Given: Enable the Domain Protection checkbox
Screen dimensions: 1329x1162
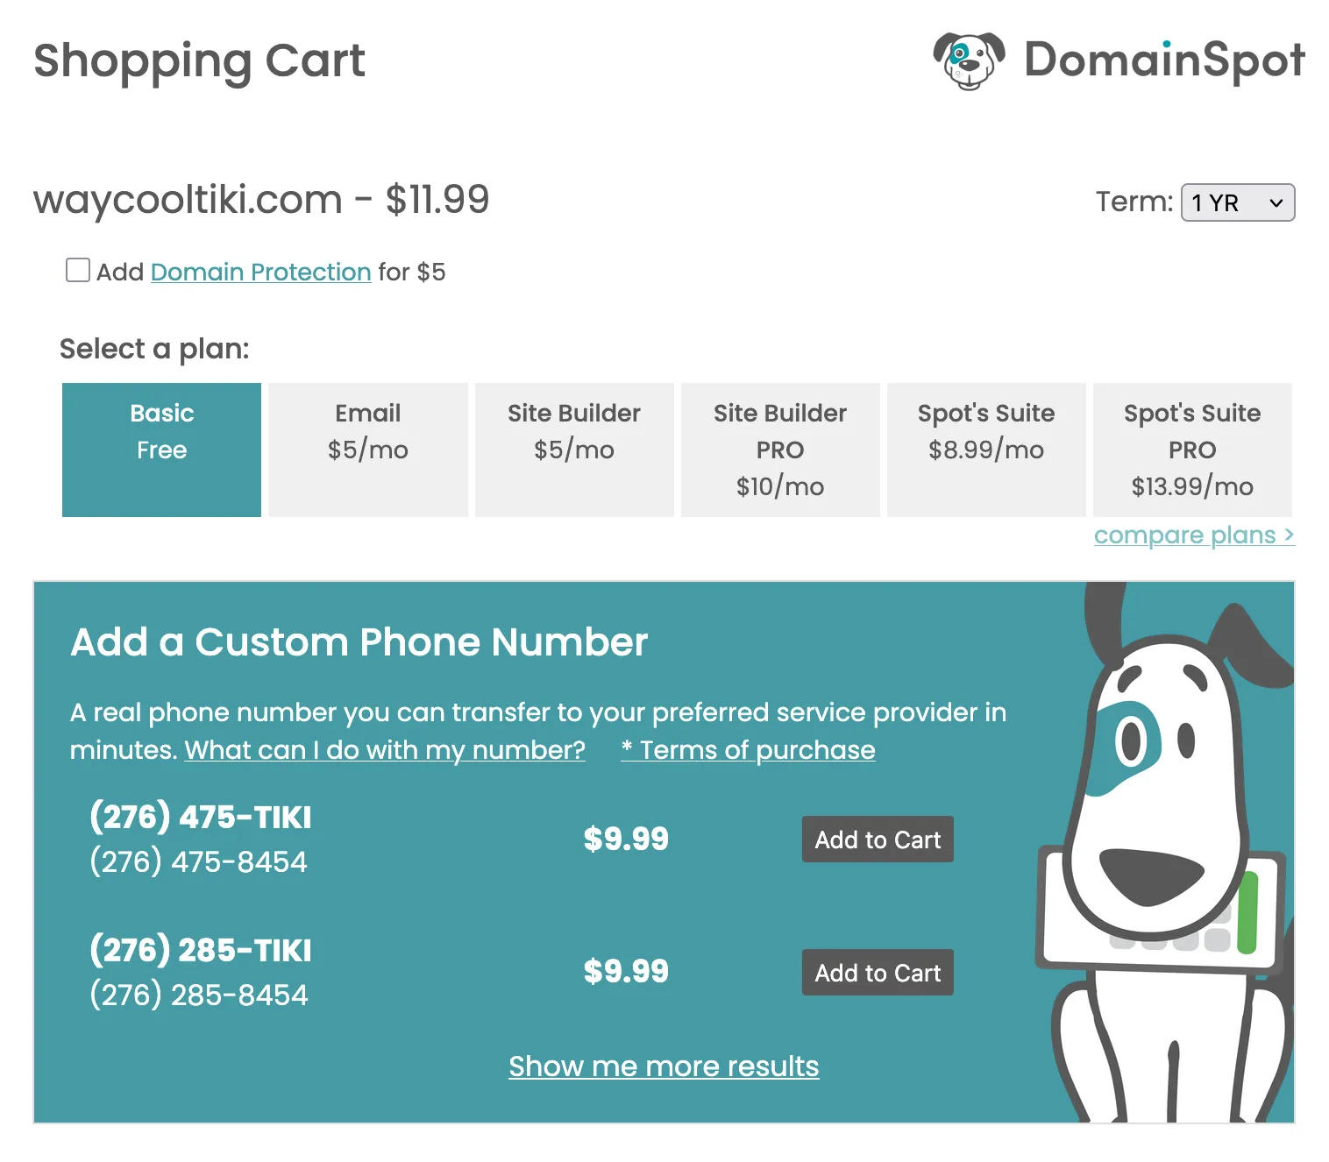Looking at the screenshot, I should 78,270.
